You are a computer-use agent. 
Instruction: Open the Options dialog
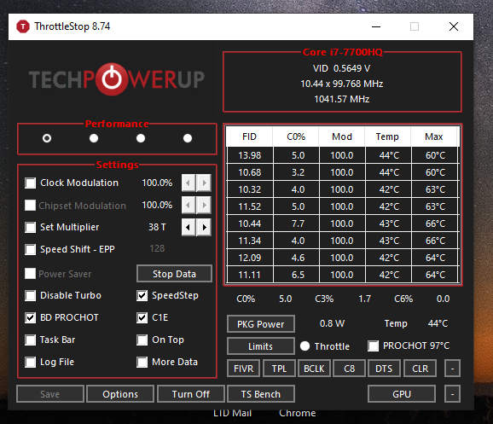tap(120, 394)
